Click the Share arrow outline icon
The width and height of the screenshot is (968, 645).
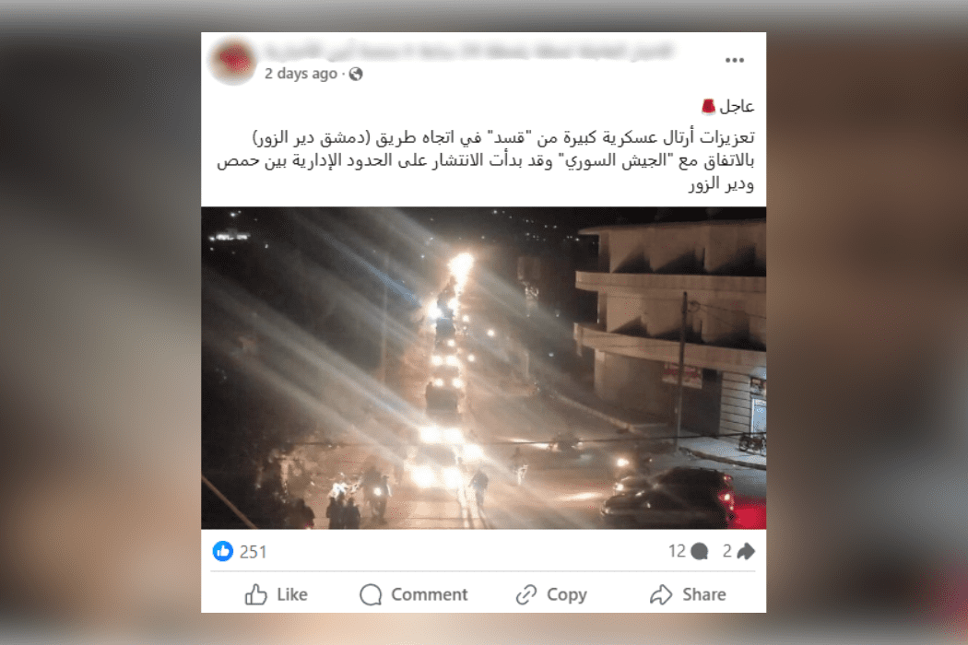tap(661, 594)
